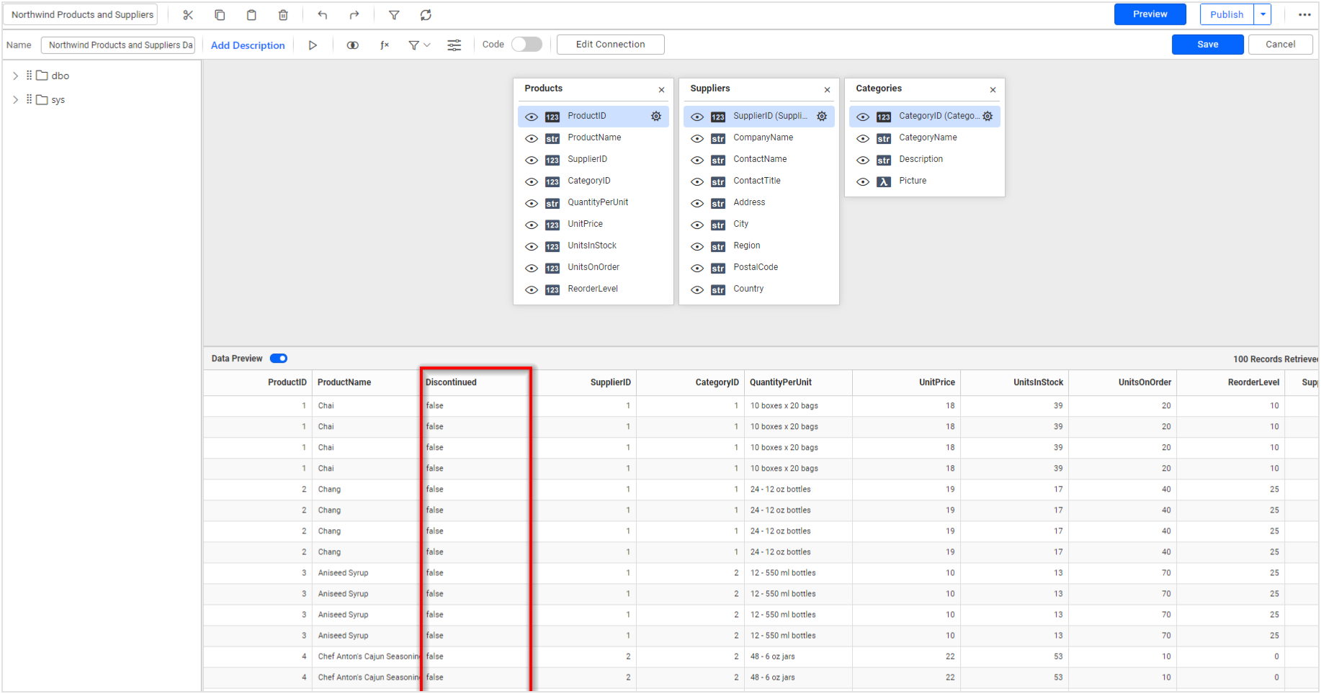Screen dimensions: 1321x694
Task: Click the Copy icon
Action: click(219, 14)
